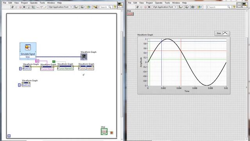Click Clean Up Diagram broom icon
This screenshot has width=250, height=141.
click(x=95, y=7)
